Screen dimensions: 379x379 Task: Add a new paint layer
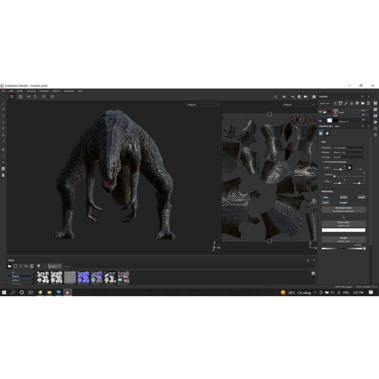pos(346,103)
